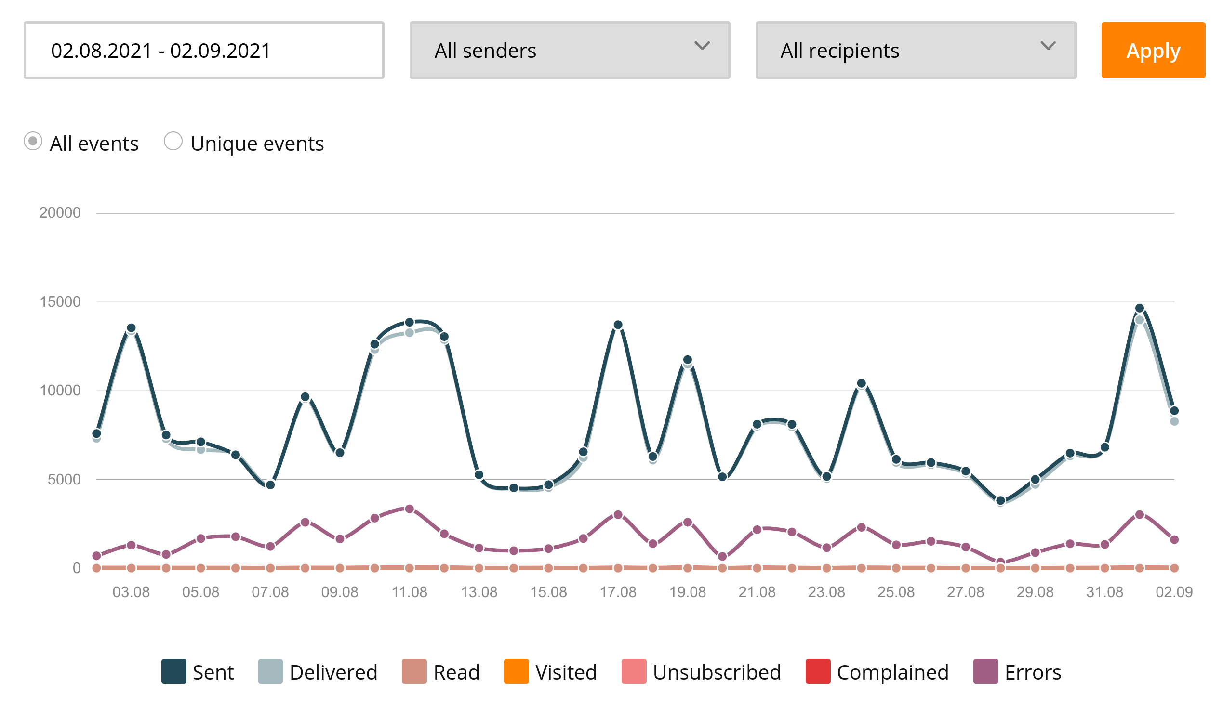Click the 15.08 x-axis label
Viewport: 1223px width, 706px height.
pos(548,592)
